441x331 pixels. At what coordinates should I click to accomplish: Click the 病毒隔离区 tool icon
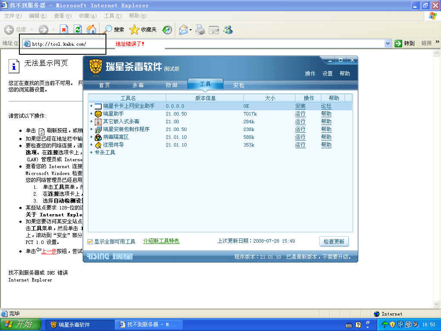click(98, 137)
